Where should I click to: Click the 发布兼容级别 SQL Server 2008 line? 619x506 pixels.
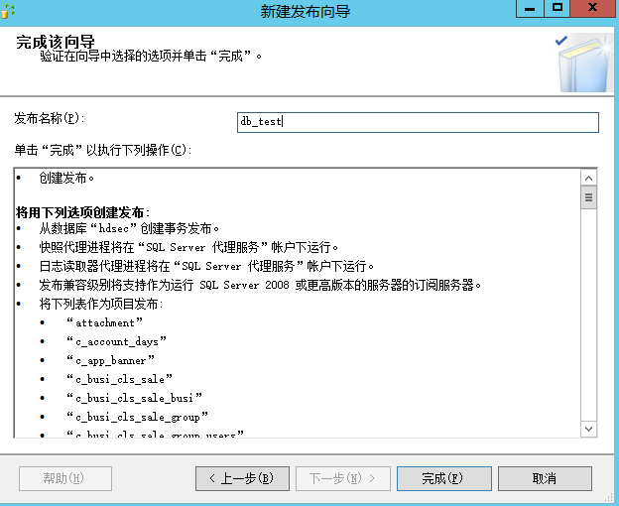pos(260,285)
